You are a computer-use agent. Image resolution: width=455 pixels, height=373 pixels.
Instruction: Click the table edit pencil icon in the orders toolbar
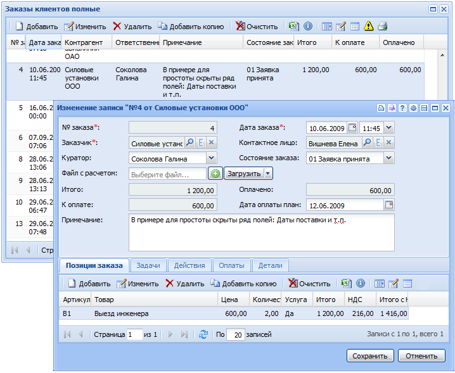(x=341, y=27)
